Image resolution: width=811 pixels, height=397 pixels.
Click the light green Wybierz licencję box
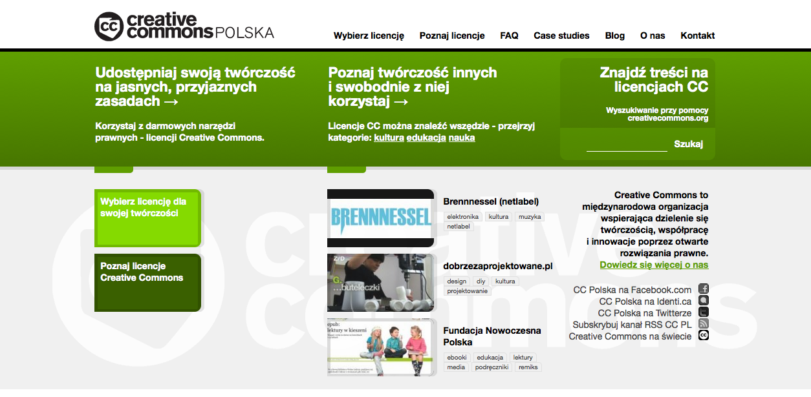(x=147, y=218)
